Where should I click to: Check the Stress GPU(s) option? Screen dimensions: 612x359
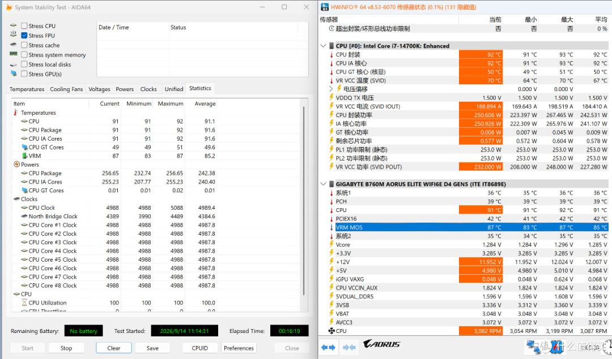24,74
